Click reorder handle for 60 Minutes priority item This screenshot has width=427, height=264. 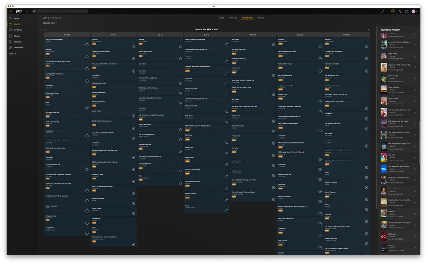[415, 236]
